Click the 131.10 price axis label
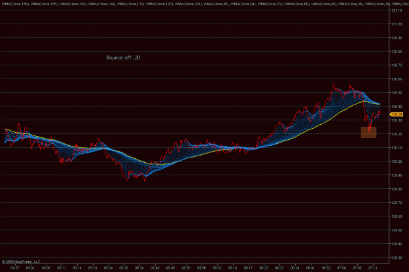 397,10
